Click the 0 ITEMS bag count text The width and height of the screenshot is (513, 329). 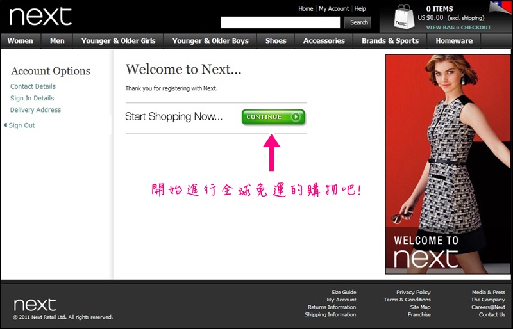point(439,9)
